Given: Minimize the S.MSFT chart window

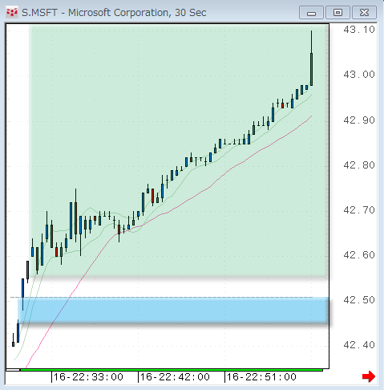Looking at the screenshot, I should click(311, 13).
